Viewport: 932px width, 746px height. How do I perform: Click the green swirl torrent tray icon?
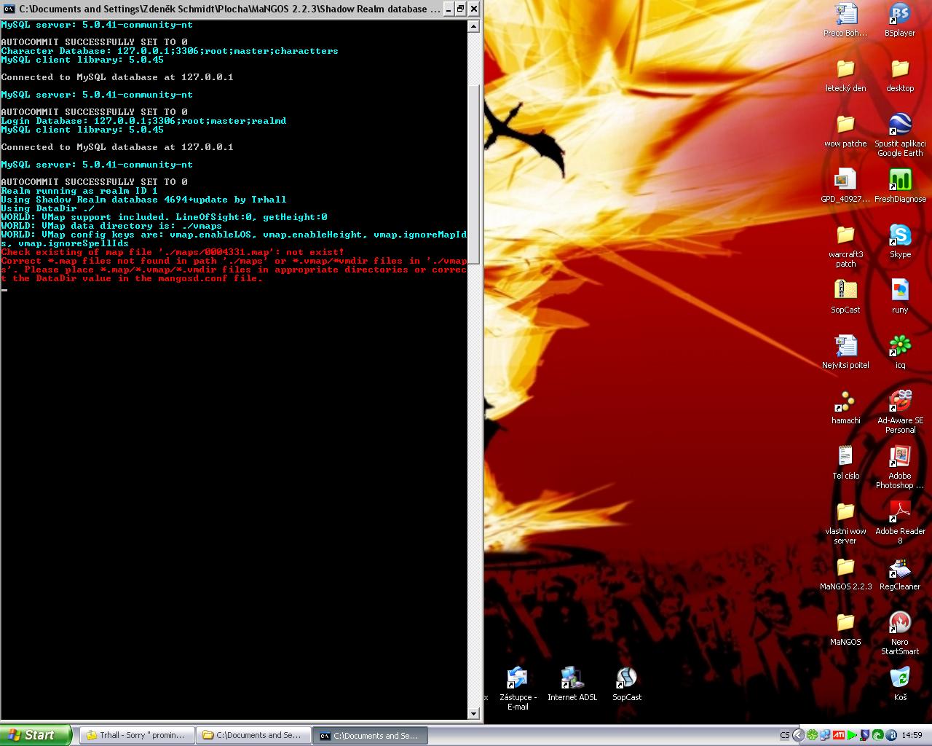[878, 735]
